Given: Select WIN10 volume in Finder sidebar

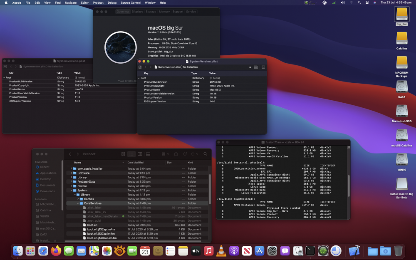Looking at the screenshot, I should (x=45, y=216).
